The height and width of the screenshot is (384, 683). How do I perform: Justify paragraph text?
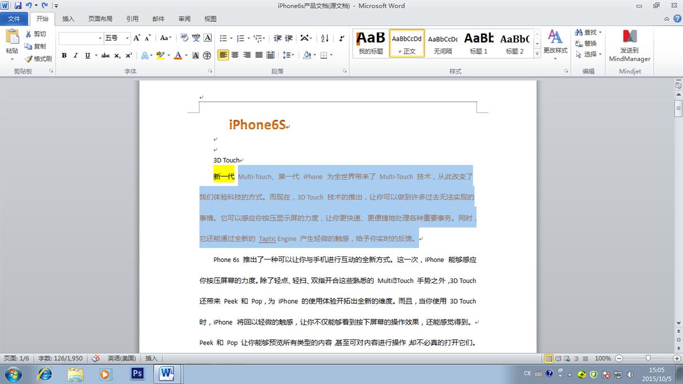coord(259,55)
